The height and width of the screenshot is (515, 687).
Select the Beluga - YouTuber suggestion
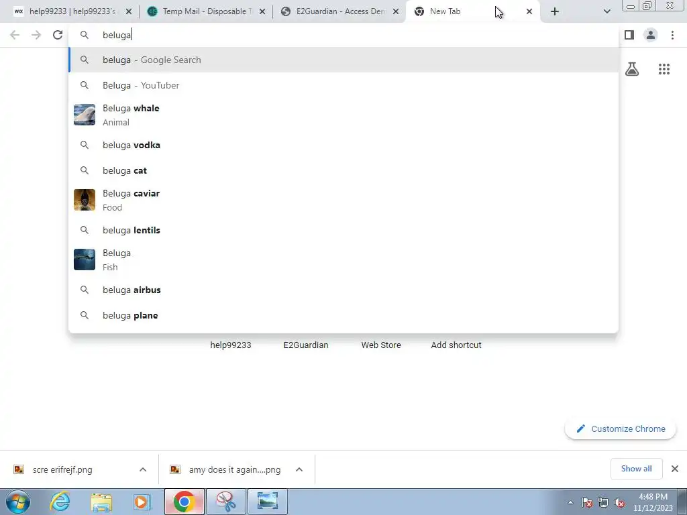[343, 85]
